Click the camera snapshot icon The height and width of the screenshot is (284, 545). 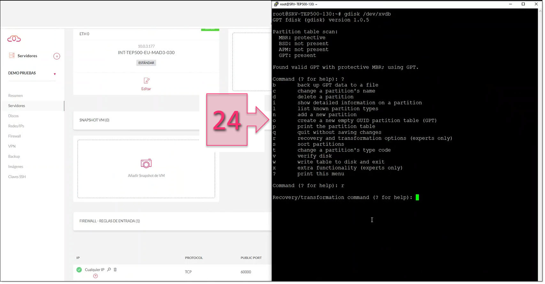(146, 164)
